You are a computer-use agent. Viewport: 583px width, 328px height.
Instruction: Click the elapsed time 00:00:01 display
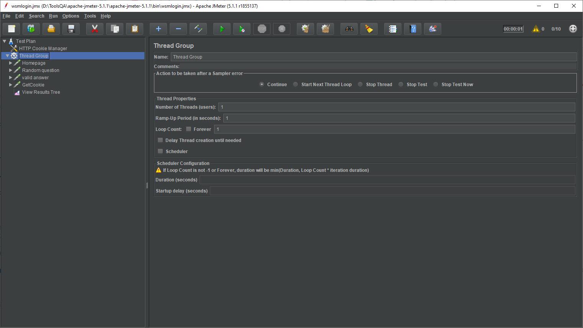coord(513,29)
